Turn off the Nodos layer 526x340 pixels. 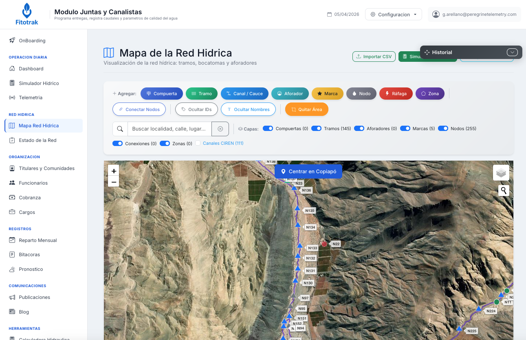pyautogui.click(x=443, y=128)
